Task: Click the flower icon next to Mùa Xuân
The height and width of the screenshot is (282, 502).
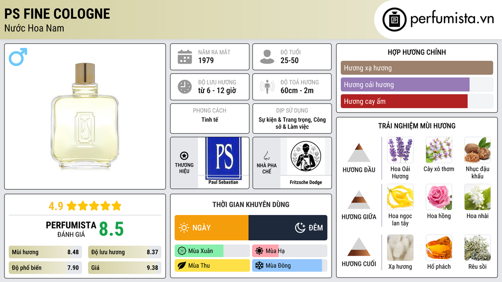Action: tap(182, 251)
